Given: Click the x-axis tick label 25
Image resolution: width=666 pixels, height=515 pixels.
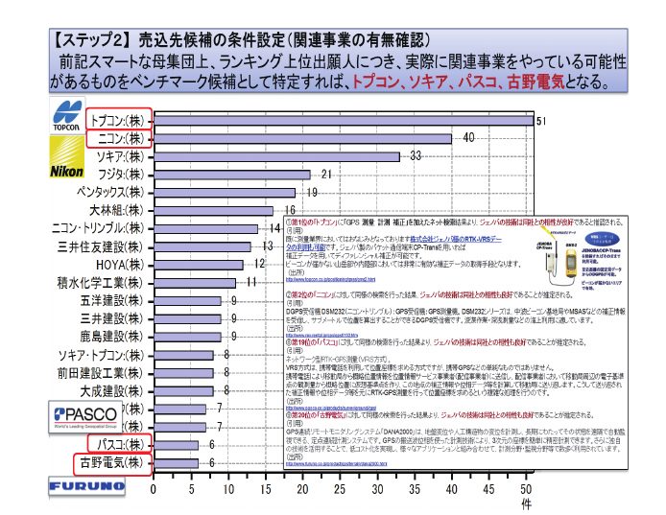Looking at the screenshot, I should tap(340, 489).
